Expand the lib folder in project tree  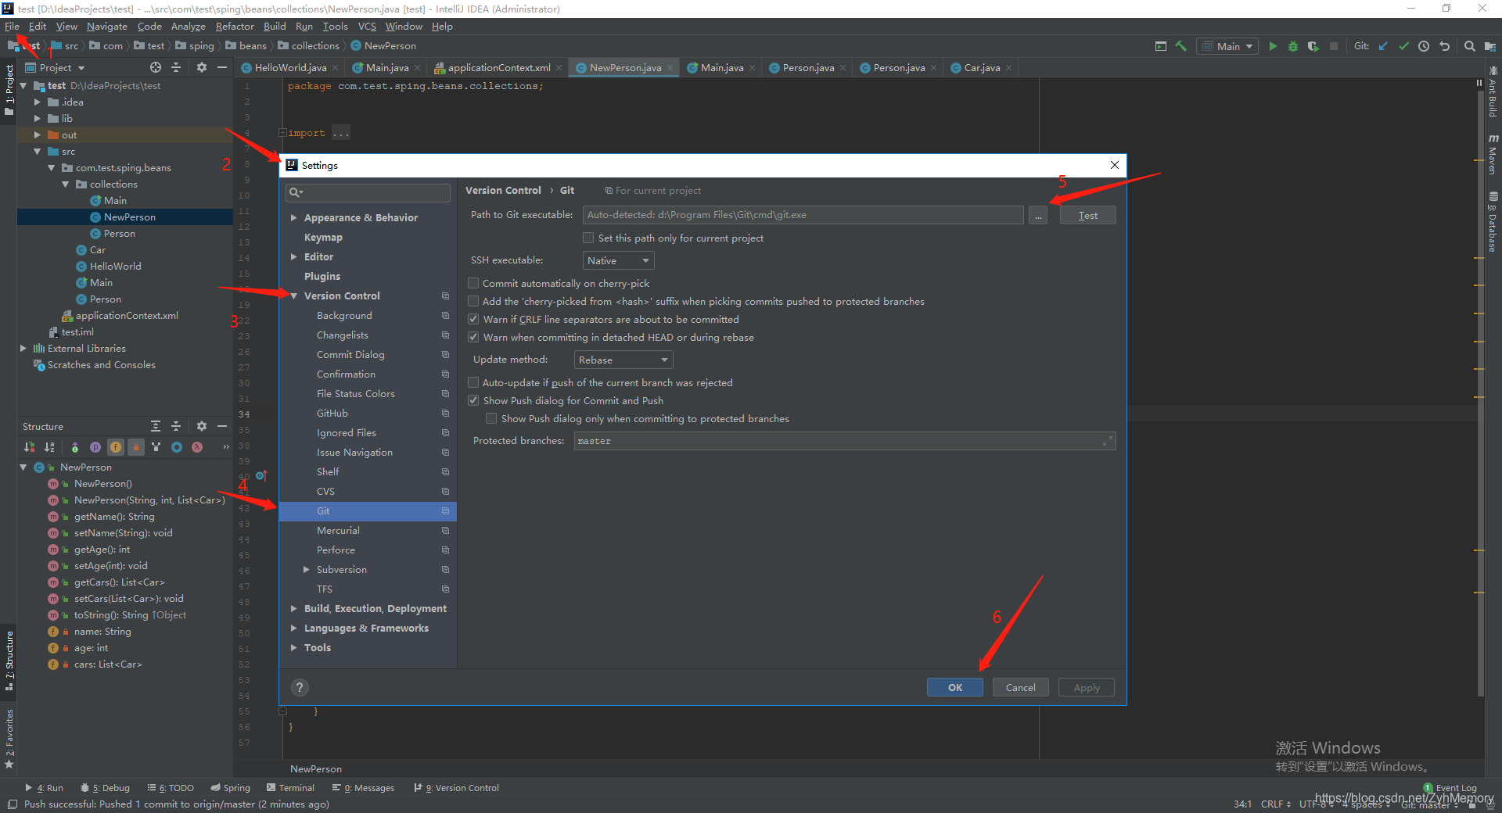37,119
